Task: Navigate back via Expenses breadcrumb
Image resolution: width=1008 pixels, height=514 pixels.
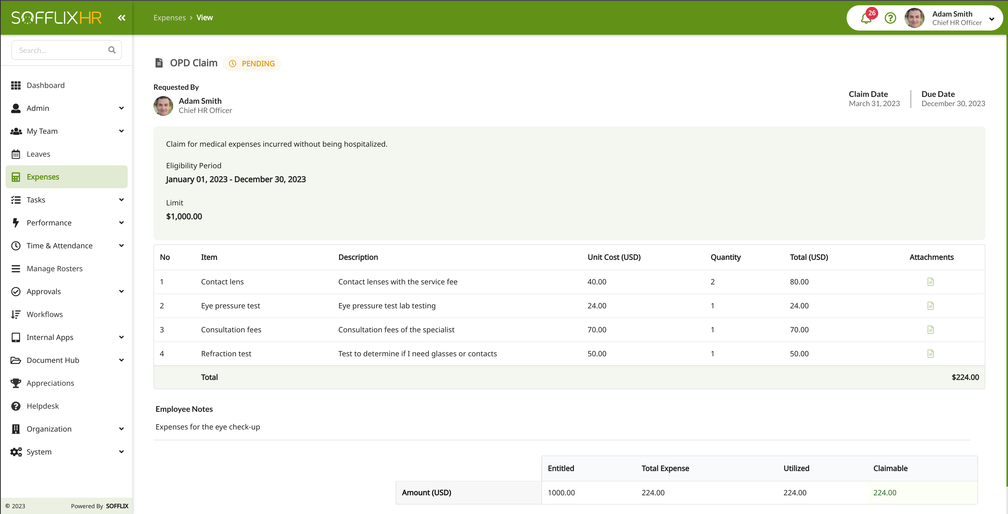Action: coord(170,18)
